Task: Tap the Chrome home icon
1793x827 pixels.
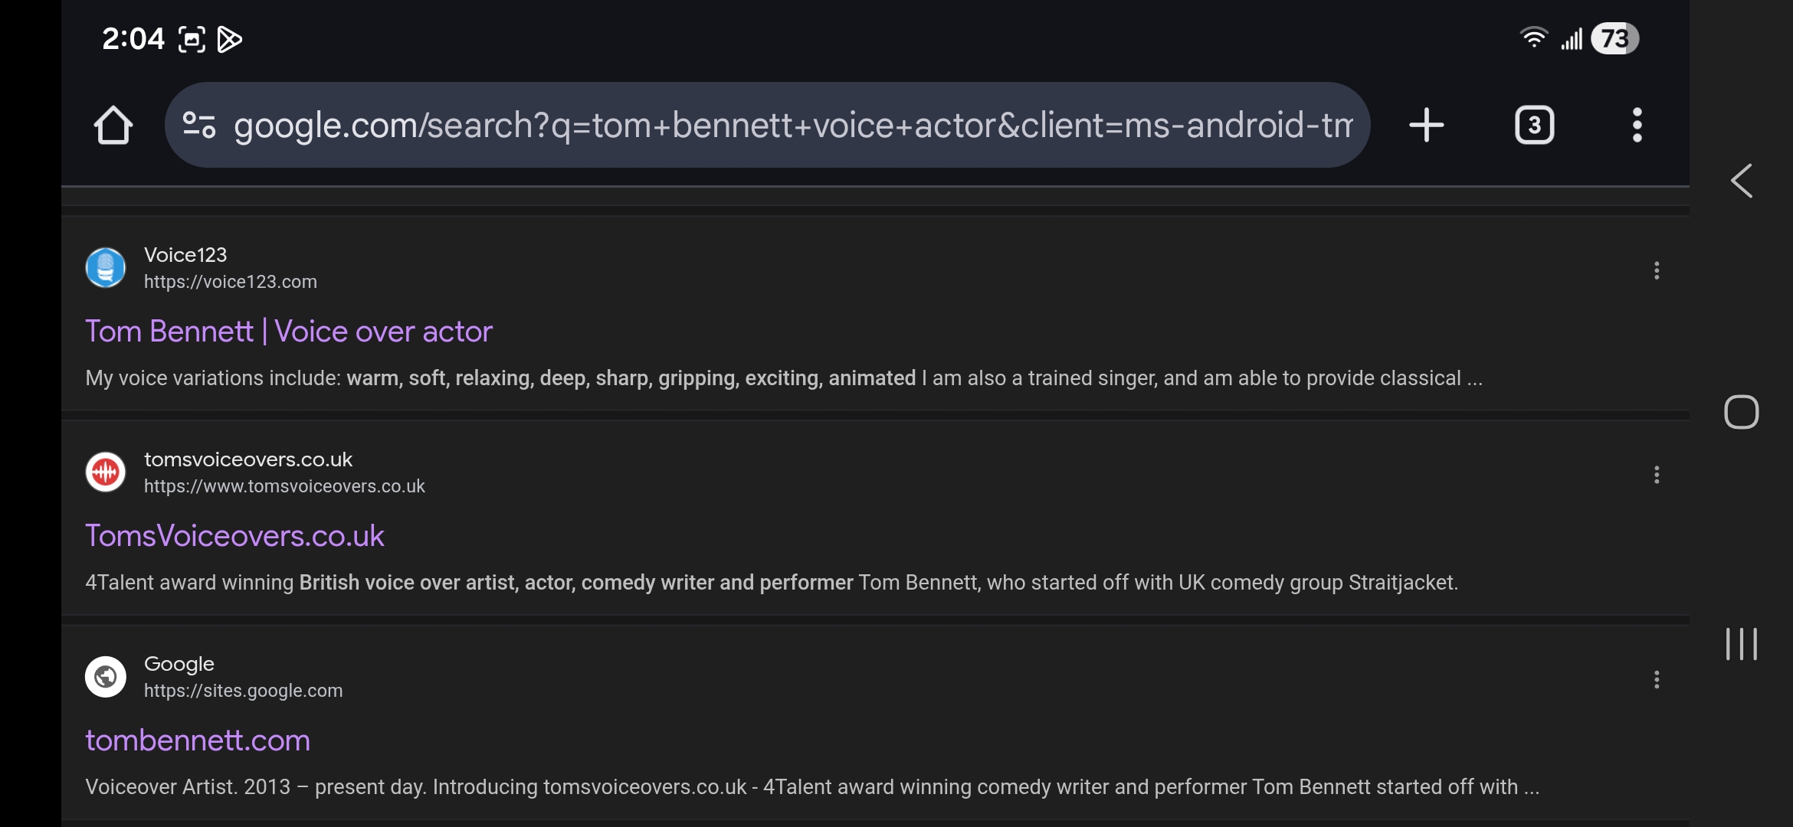Action: pyautogui.click(x=113, y=125)
